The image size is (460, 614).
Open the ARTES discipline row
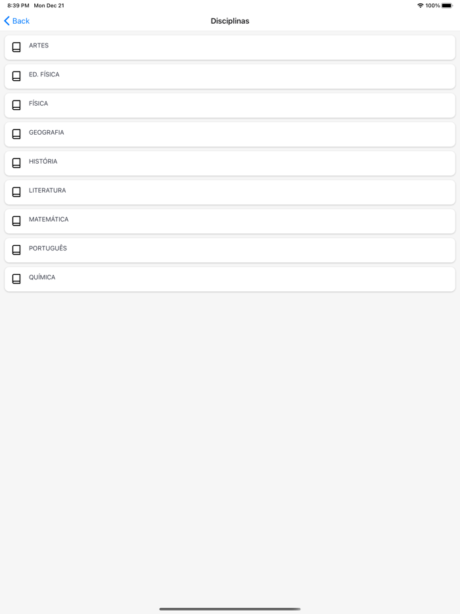pos(230,47)
